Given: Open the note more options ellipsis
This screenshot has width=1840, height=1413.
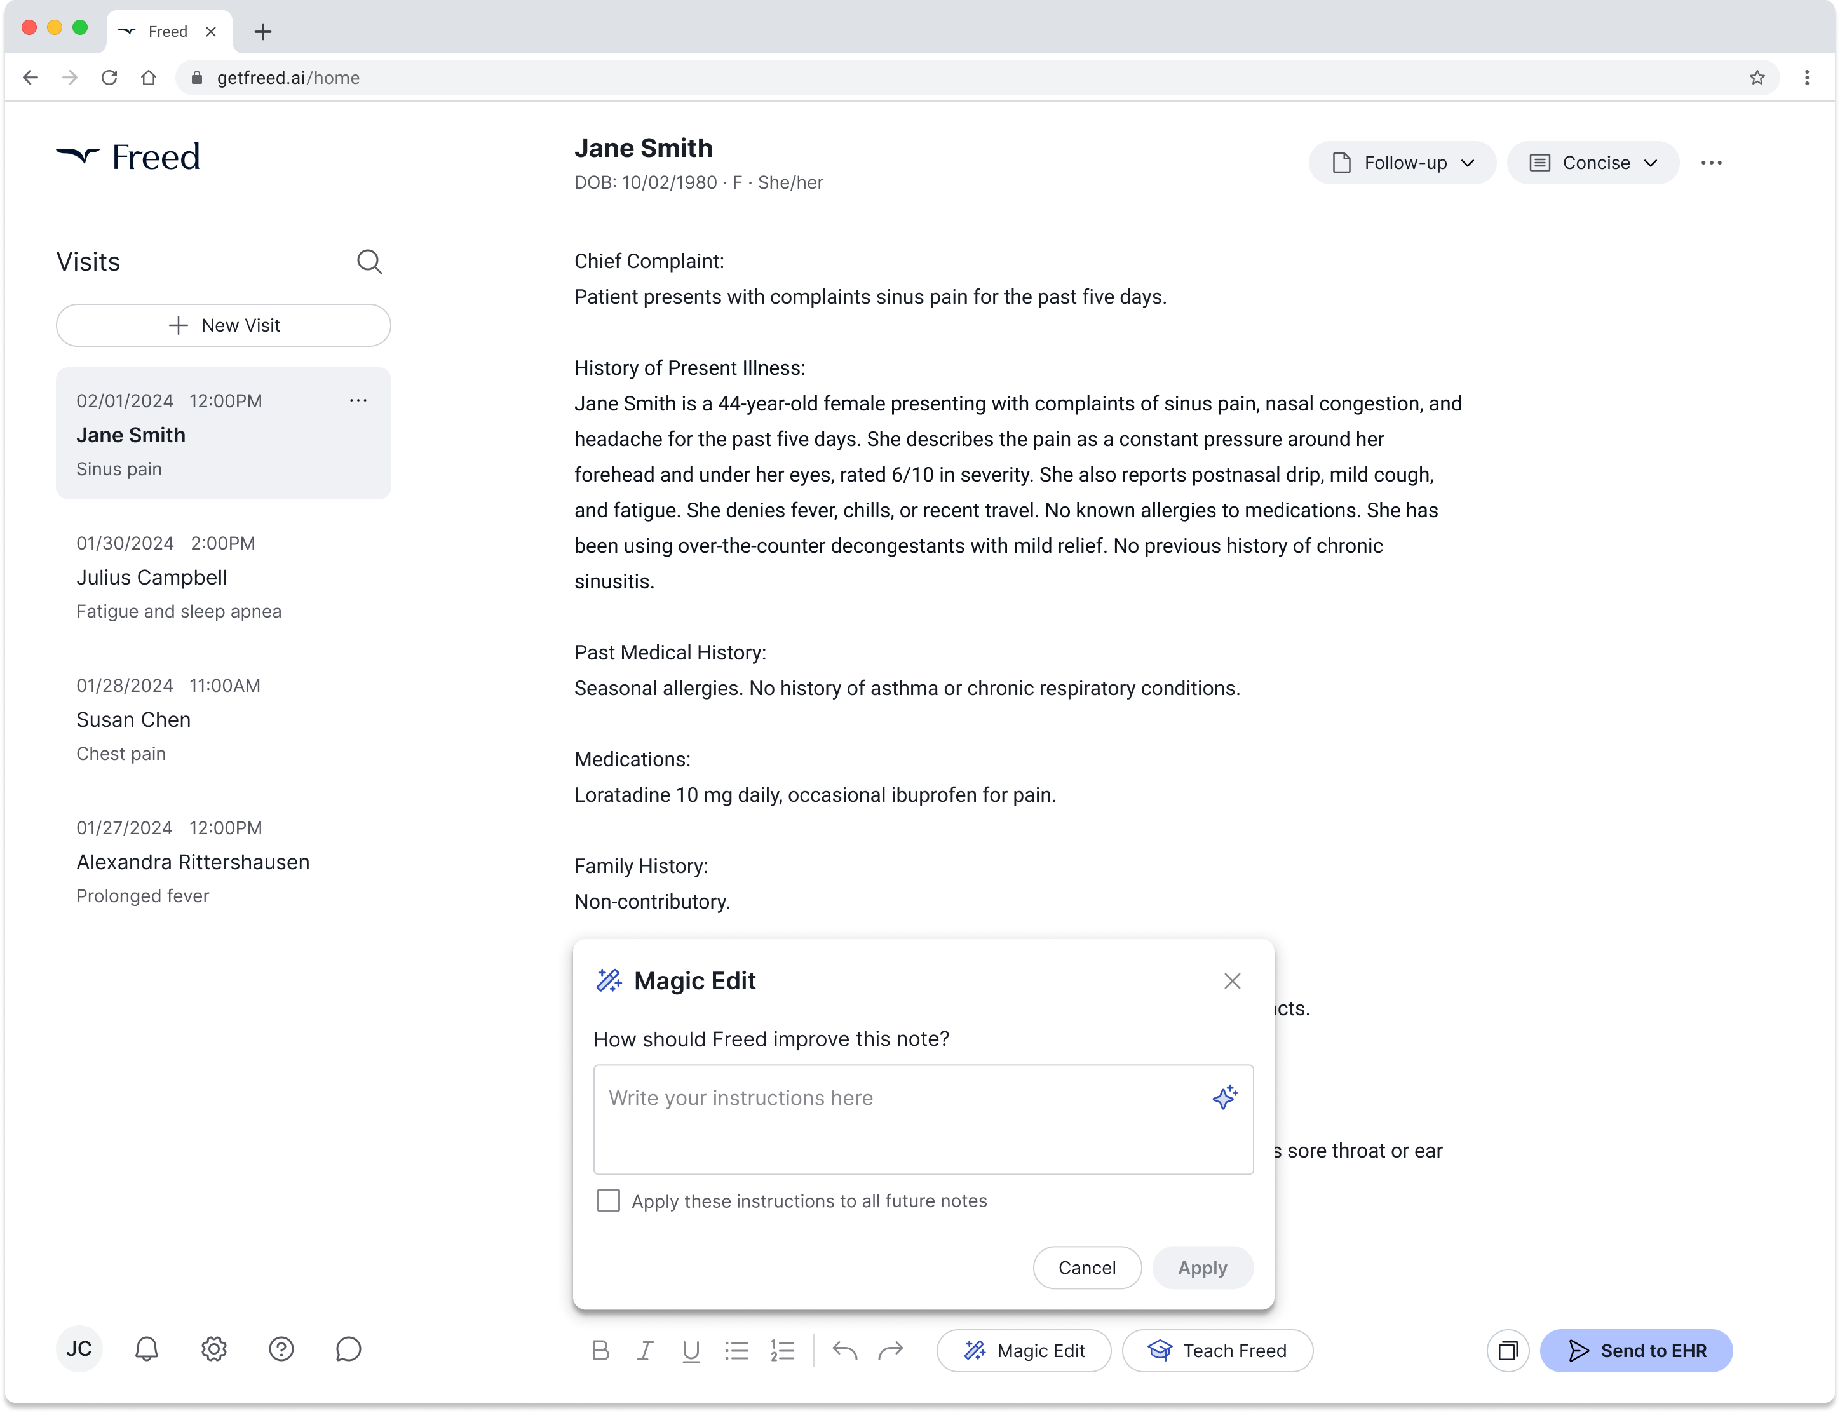Looking at the screenshot, I should (x=1711, y=163).
